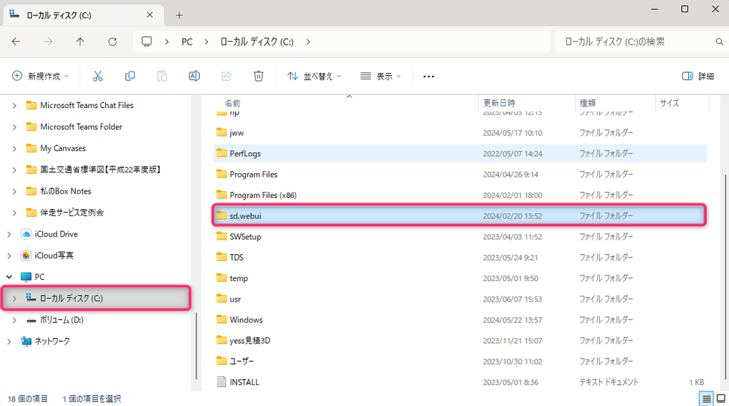Sort by the 更新日時 column header
The width and height of the screenshot is (729, 406).
527,103
